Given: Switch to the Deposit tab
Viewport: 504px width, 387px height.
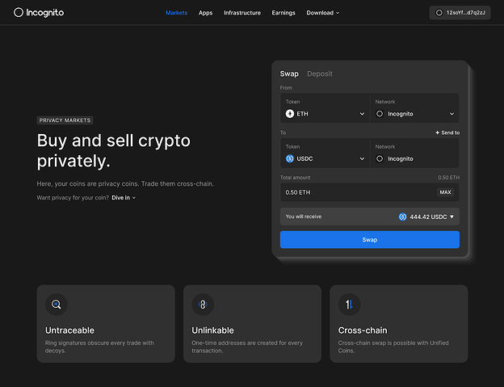Looking at the screenshot, I should [x=320, y=74].
